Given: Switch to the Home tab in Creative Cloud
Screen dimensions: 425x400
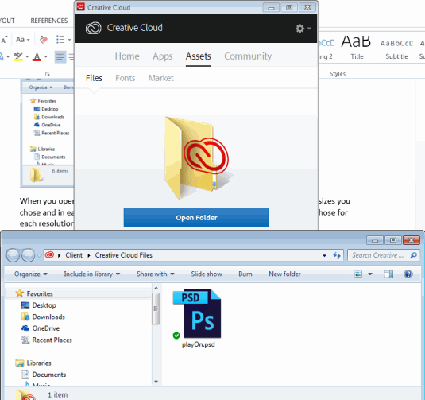Looking at the screenshot, I should pos(127,56).
